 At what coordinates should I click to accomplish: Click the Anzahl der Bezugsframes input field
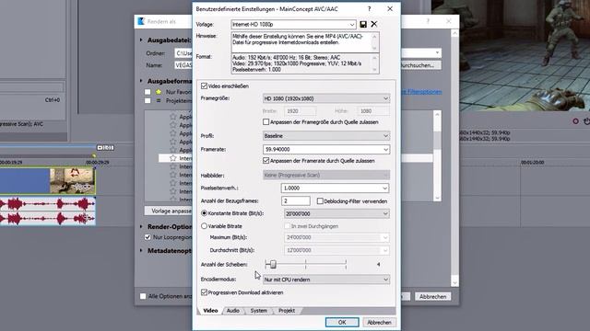(296, 200)
